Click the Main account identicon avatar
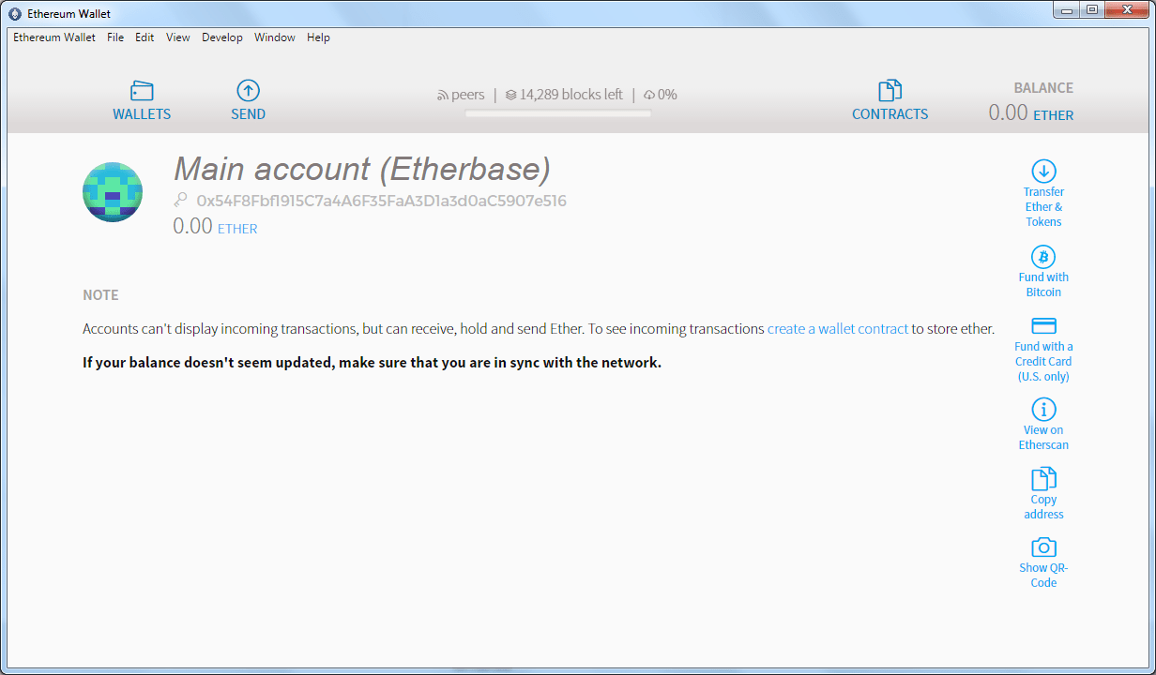The width and height of the screenshot is (1156, 675). click(113, 192)
